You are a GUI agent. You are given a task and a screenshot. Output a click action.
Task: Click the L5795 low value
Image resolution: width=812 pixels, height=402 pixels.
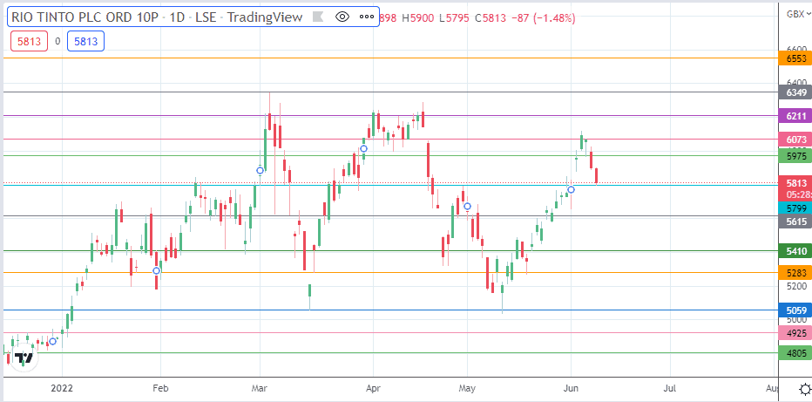point(454,18)
